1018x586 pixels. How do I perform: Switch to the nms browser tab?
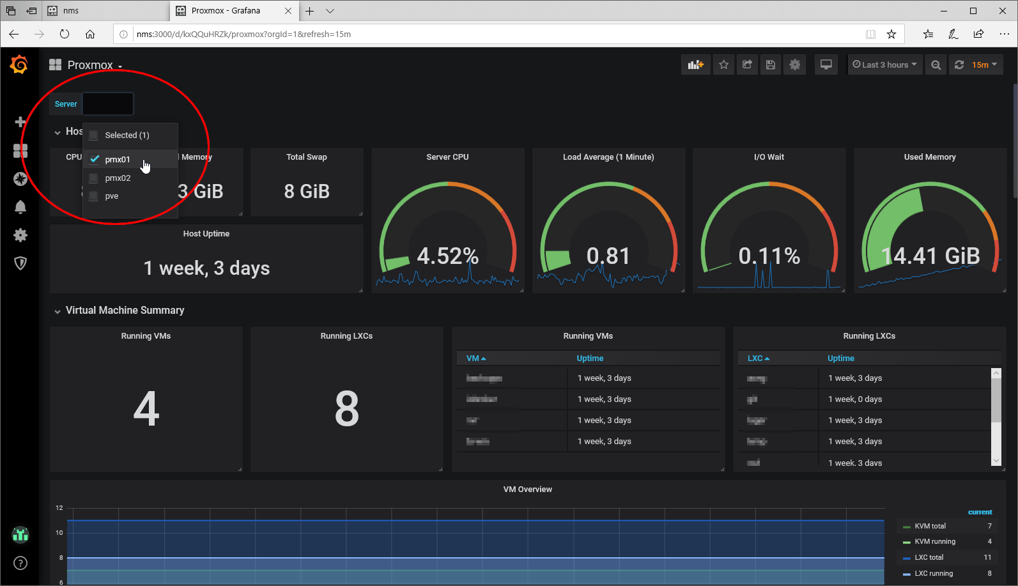(x=105, y=11)
